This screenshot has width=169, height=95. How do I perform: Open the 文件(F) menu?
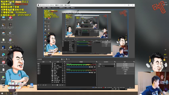(x=39, y=8)
